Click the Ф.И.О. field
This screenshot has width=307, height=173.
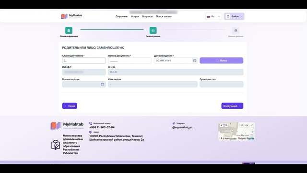click(176, 72)
